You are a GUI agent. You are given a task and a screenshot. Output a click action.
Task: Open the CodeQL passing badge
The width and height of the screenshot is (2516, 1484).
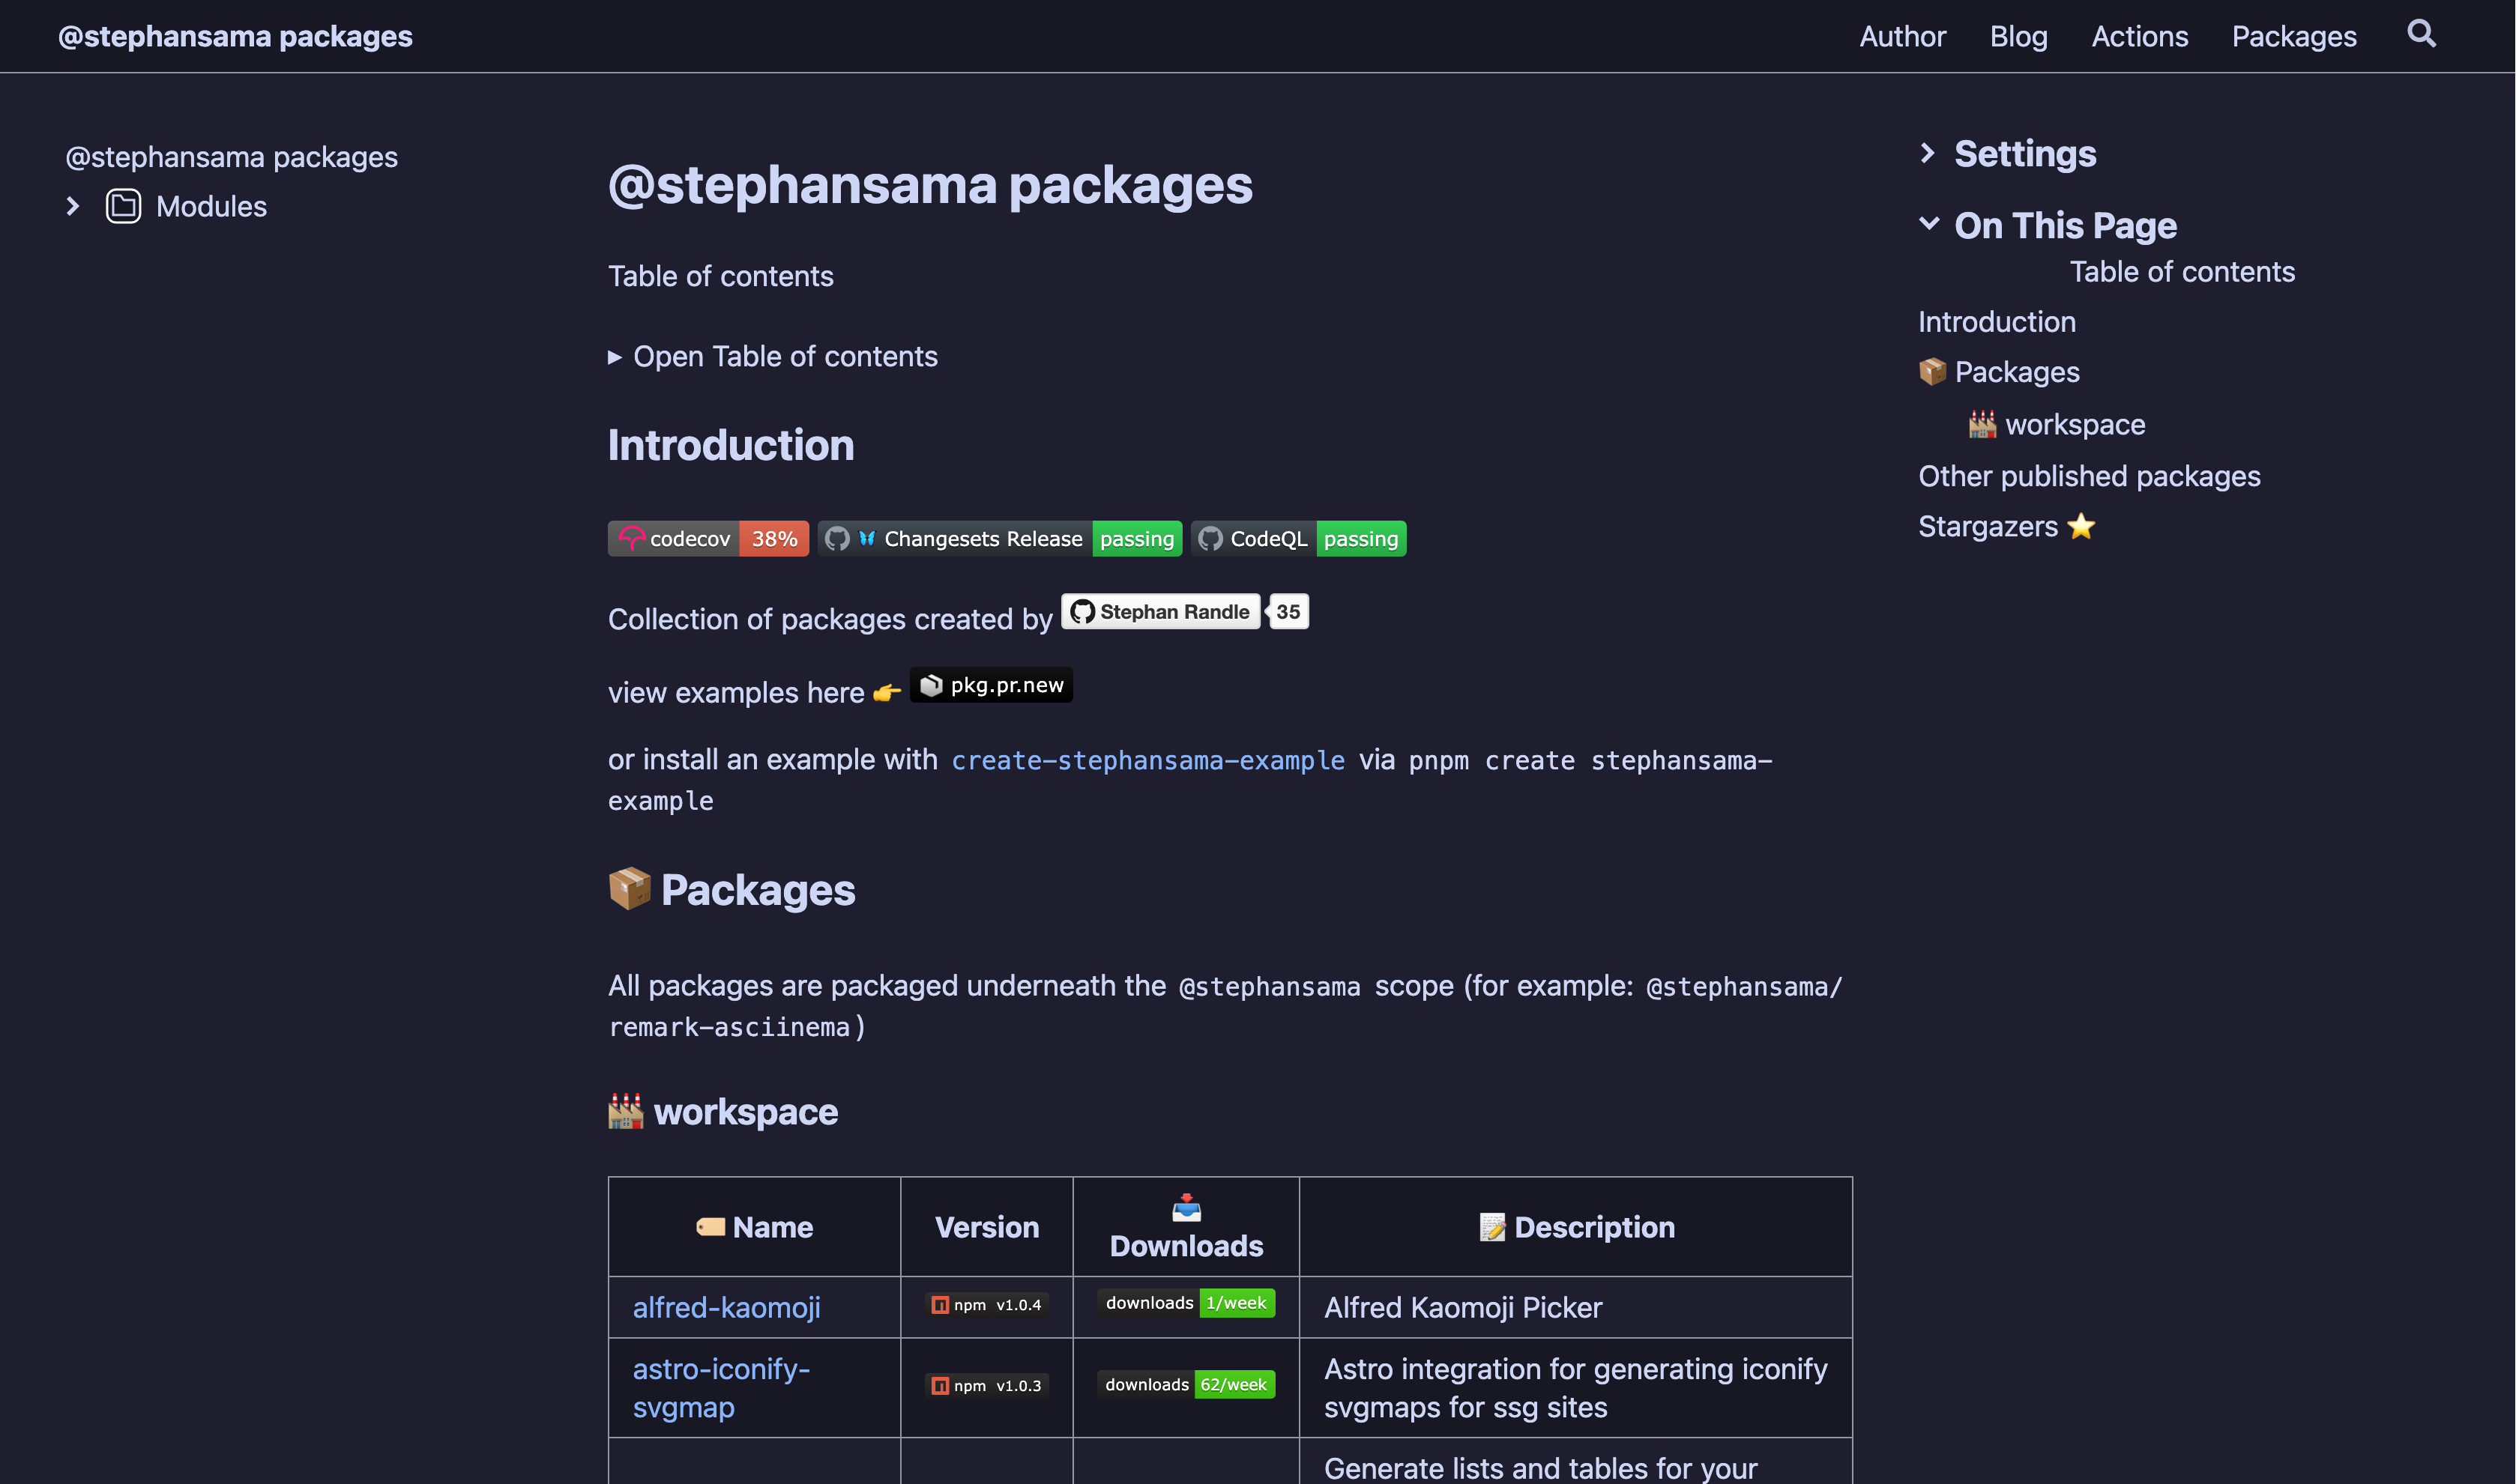click(x=1297, y=539)
